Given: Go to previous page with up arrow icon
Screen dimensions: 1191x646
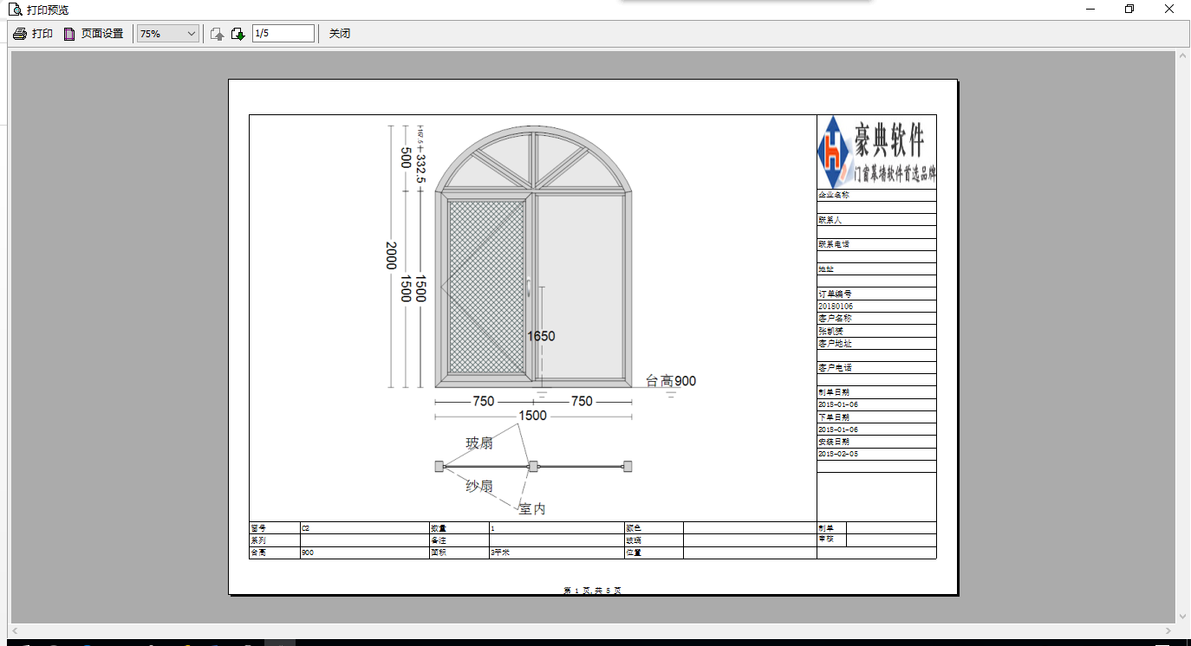Looking at the screenshot, I should pyautogui.click(x=217, y=34).
